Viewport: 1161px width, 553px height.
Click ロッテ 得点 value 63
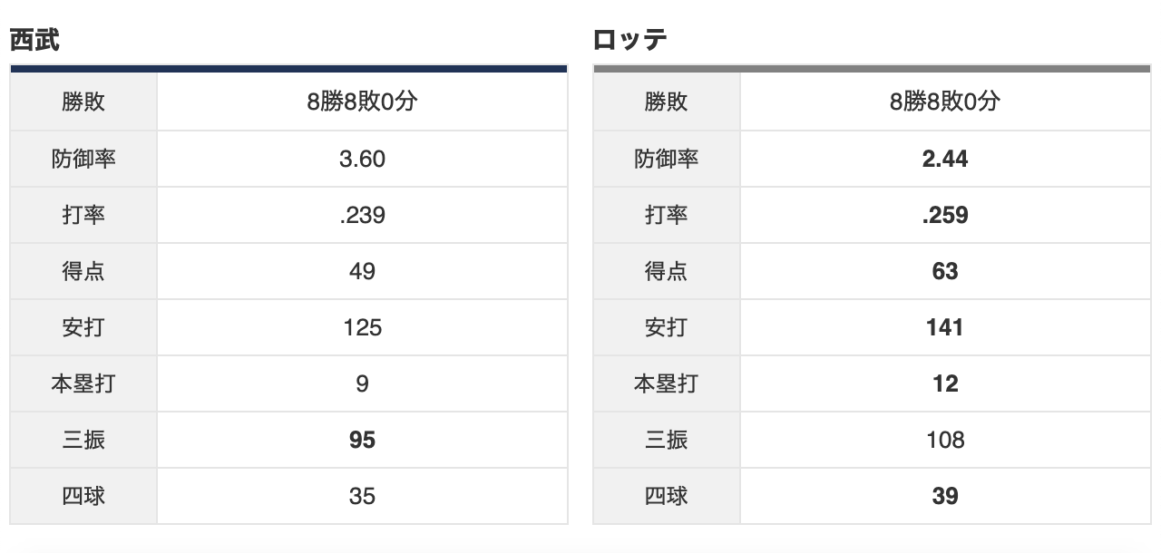point(945,271)
